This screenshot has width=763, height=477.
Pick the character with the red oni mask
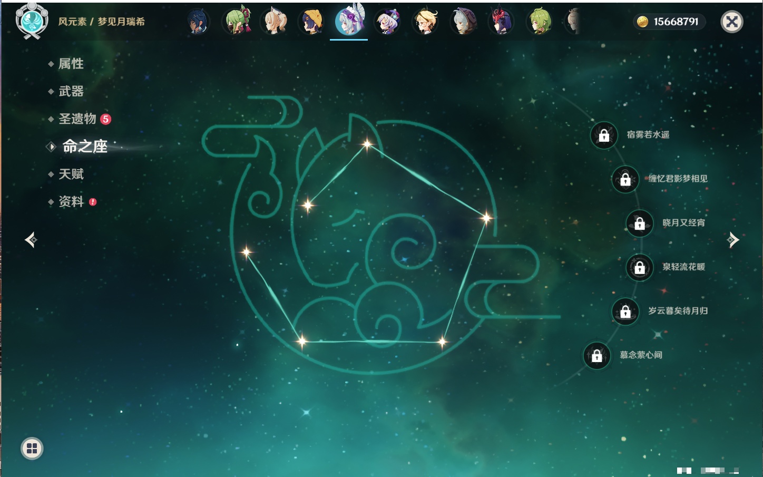point(501,22)
